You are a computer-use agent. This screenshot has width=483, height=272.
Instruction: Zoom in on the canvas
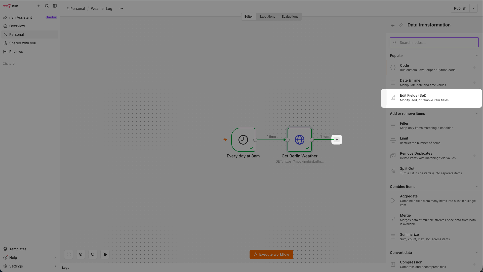[x=81, y=254]
